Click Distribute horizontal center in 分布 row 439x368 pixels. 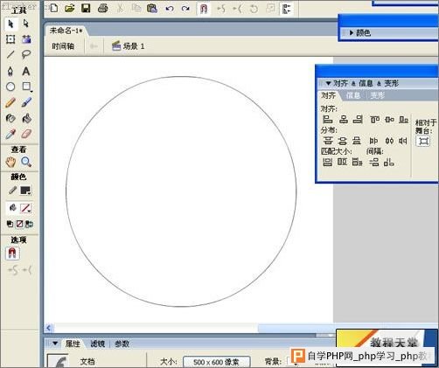pos(389,141)
